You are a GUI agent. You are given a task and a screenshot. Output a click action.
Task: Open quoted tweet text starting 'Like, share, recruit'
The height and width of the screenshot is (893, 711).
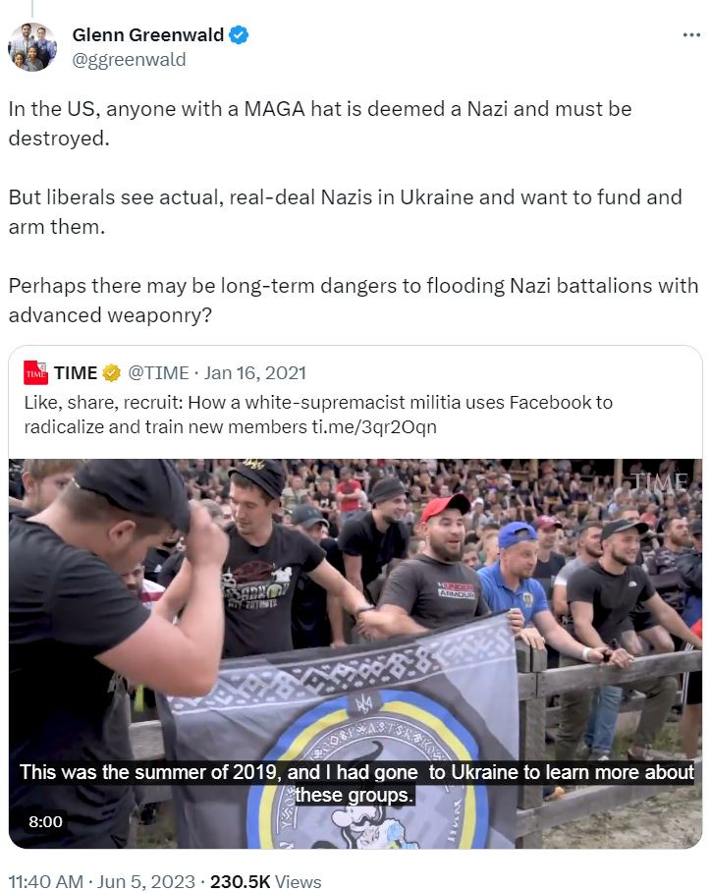point(318,415)
